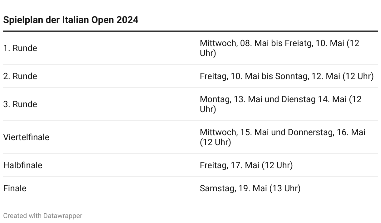Click the Halbfinale row label
Image resolution: width=381 pixels, height=223 pixels.
(22, 165)
